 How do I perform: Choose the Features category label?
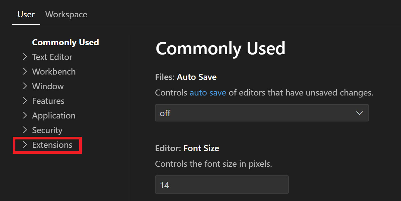[x=48, y=101]
